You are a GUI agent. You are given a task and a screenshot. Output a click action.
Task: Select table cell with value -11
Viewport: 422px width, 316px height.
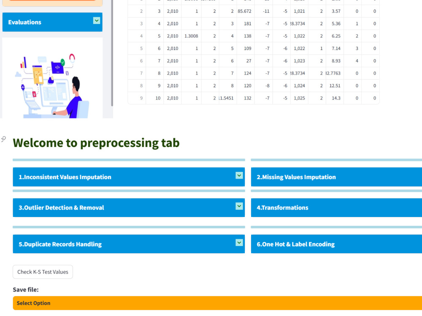(264, 11)
